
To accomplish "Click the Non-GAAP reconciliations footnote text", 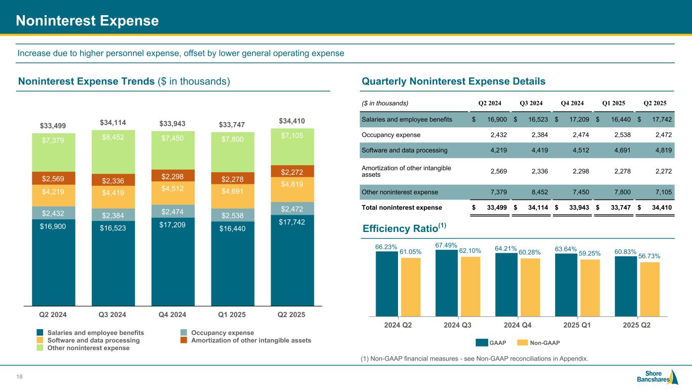I will tap(475, 359).
